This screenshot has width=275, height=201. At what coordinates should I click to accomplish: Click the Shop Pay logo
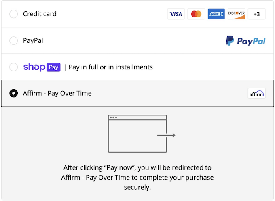coord(34,67)
